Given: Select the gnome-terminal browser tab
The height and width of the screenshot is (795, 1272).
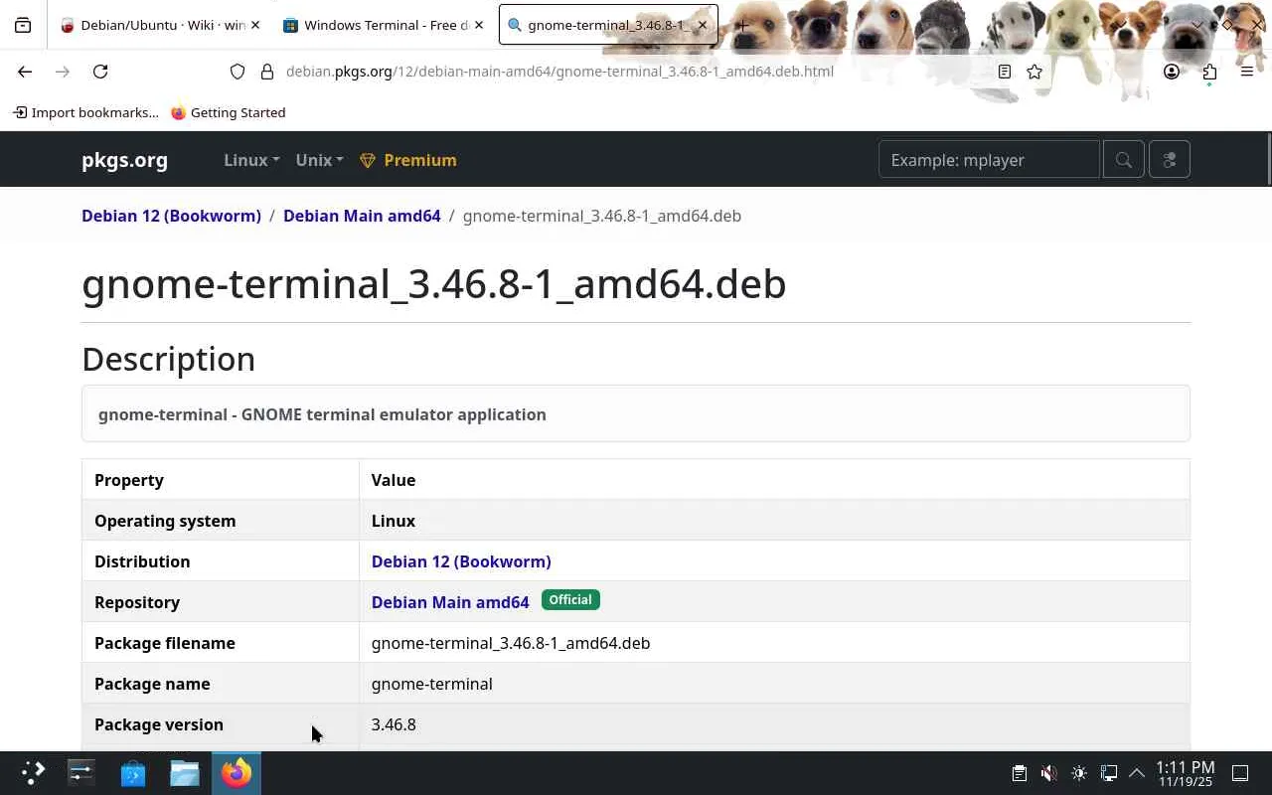Looking at the screenshot, I should (x=607, y=25).
